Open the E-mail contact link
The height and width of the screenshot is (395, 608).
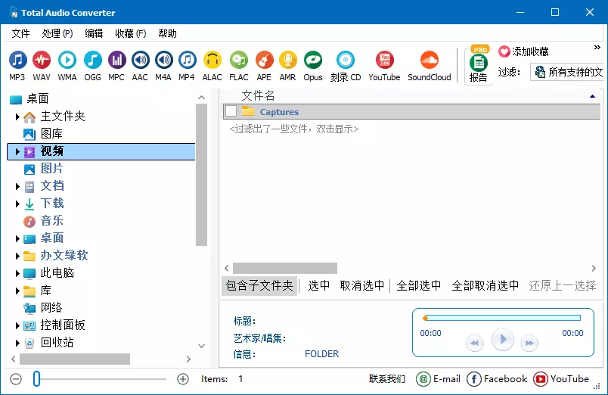click(x=439, y=379)
